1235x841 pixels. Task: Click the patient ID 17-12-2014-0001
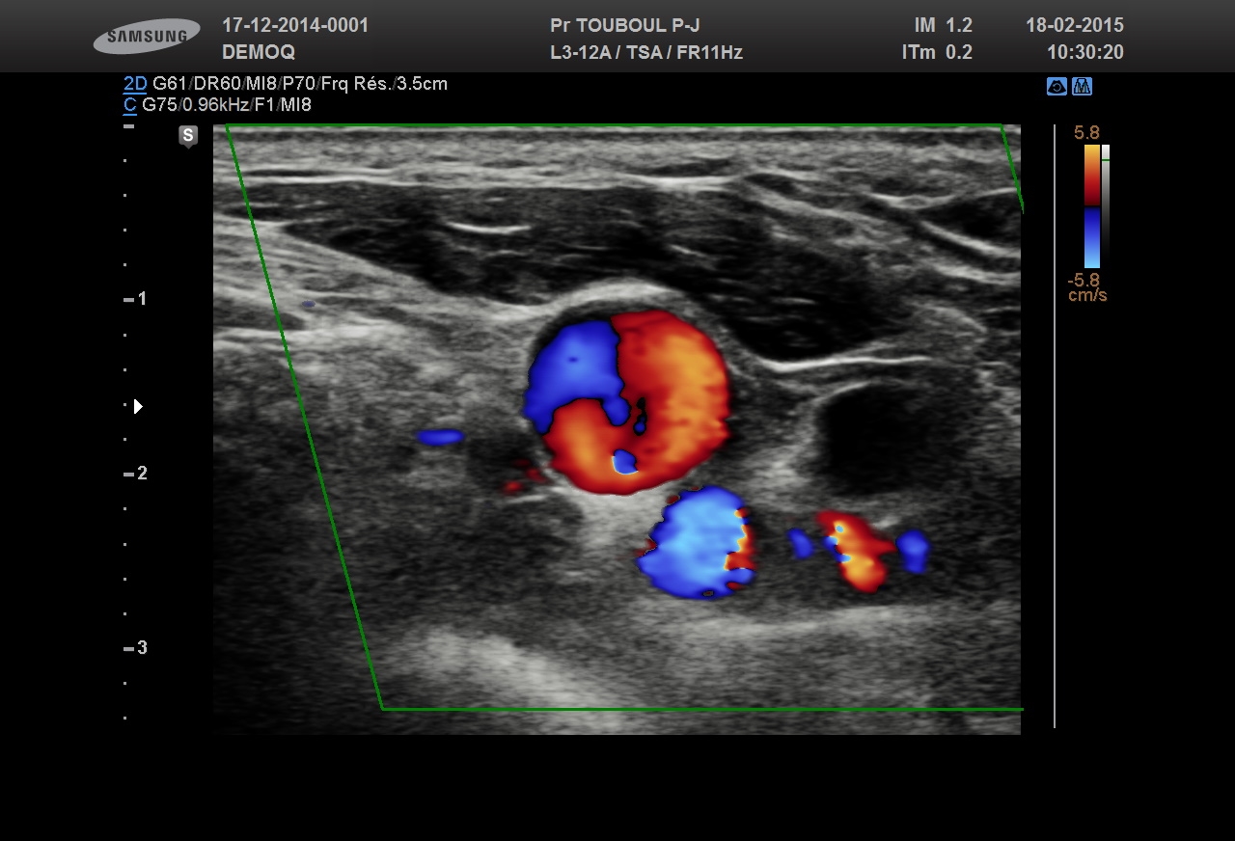pos(295,26)
